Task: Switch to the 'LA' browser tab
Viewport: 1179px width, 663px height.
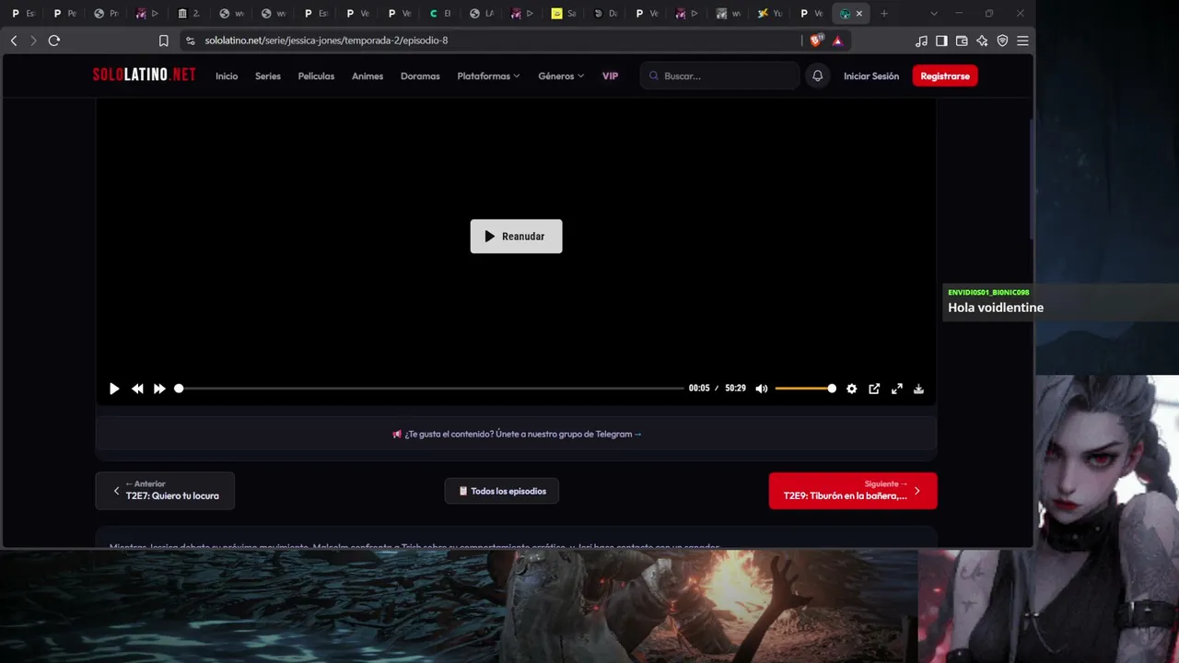Action: 482,14
